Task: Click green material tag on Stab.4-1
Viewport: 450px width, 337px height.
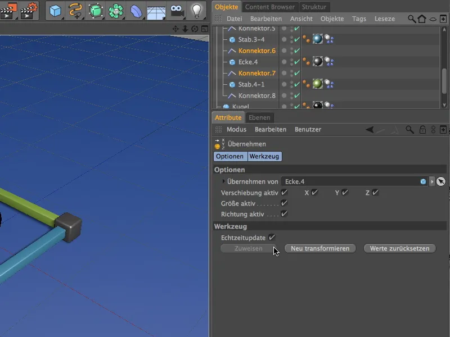Action: pos(318,84)
